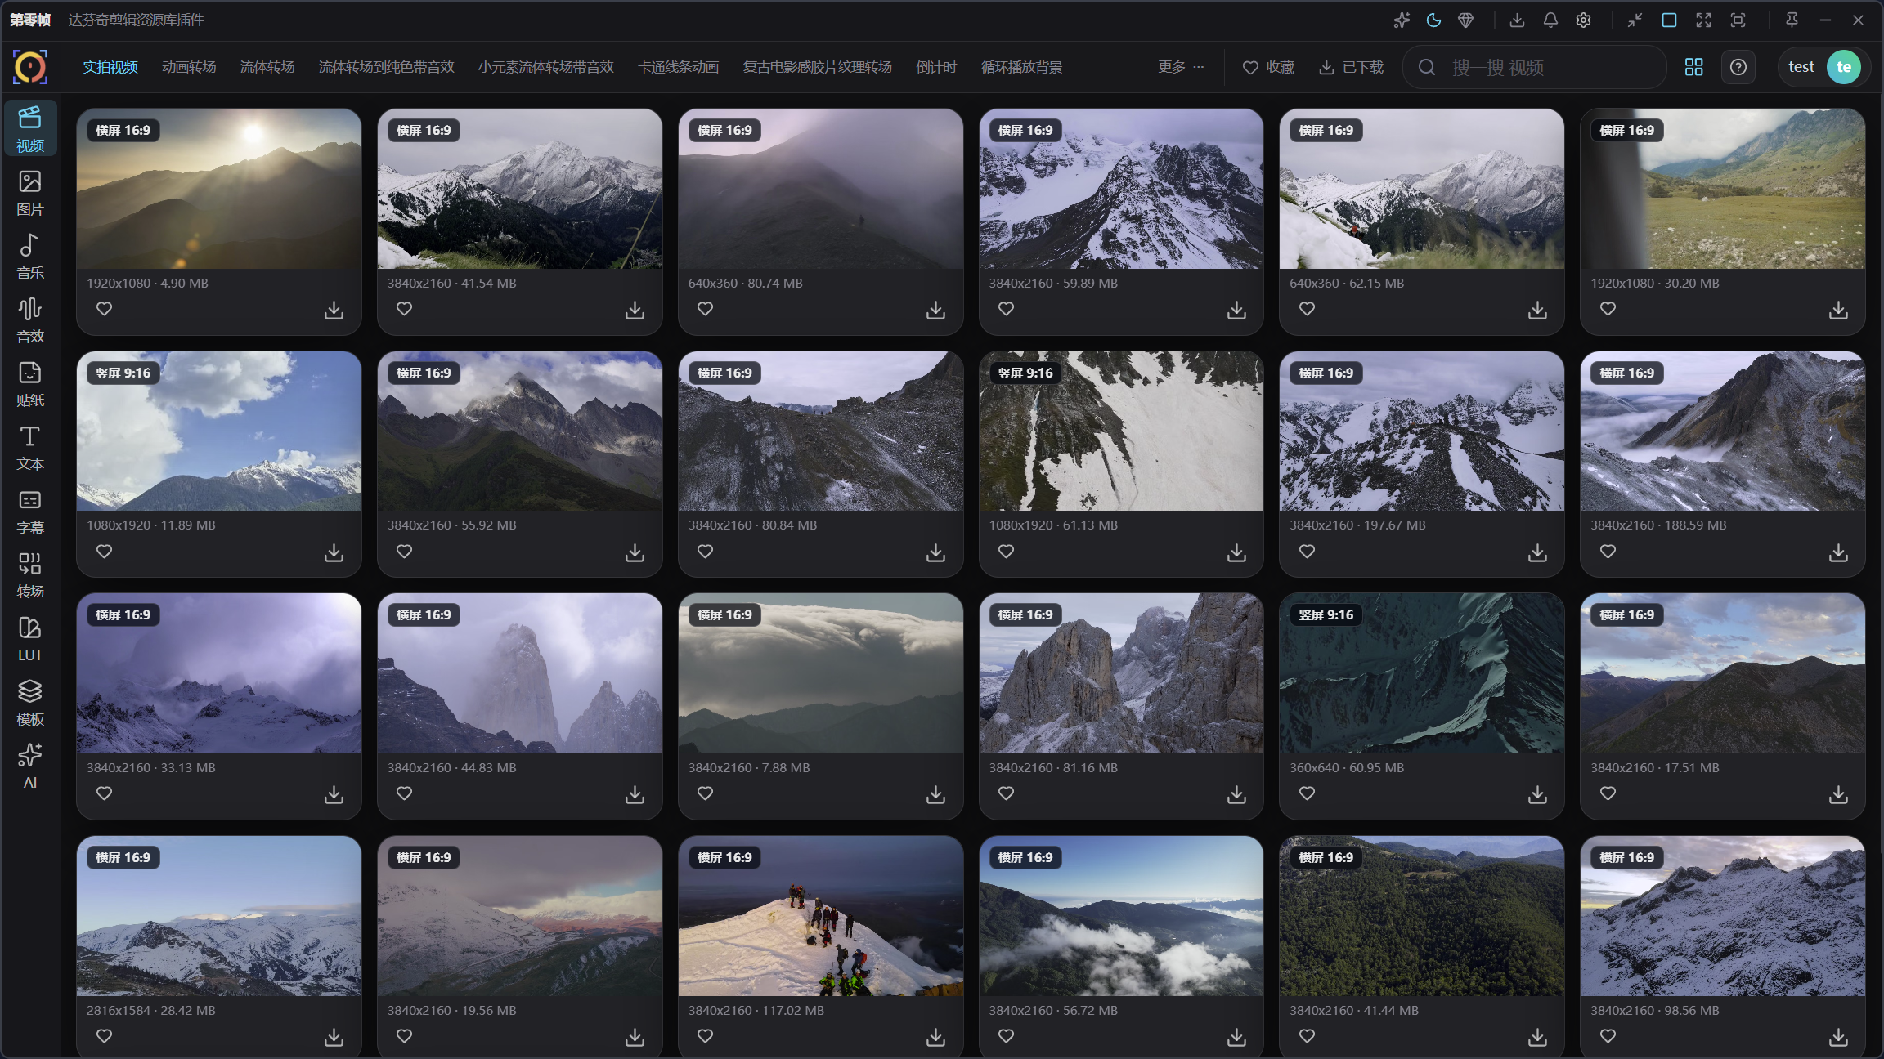Select the 视频 (Video) sidebar section

pos(30,128)
